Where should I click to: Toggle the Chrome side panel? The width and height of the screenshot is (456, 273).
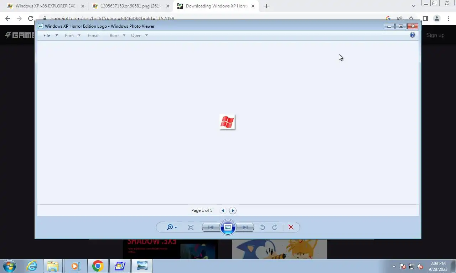click(425, 18)
